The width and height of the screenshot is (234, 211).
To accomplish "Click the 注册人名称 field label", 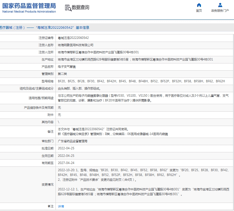I will [46, 45].
